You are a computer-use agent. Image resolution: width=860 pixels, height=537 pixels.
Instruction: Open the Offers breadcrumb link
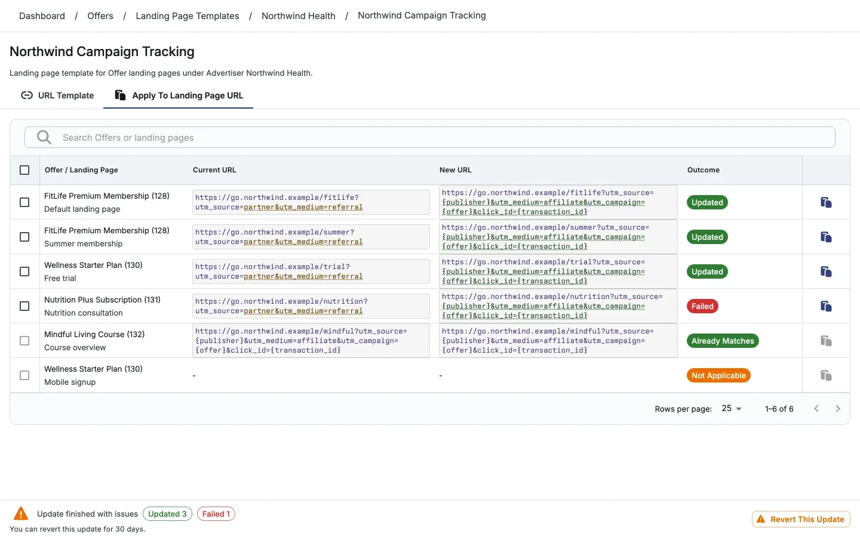100,16
